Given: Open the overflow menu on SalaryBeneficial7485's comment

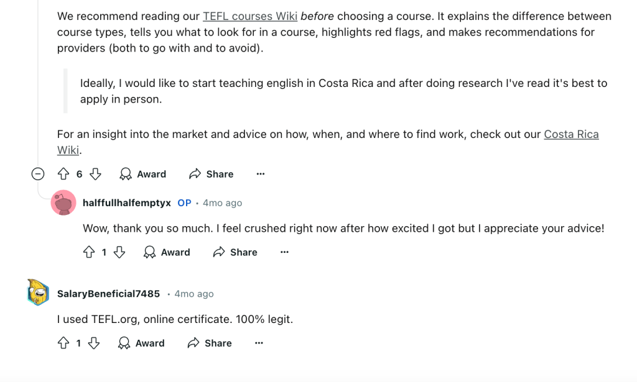Looking at the screenshot, I should pos(259,343).
